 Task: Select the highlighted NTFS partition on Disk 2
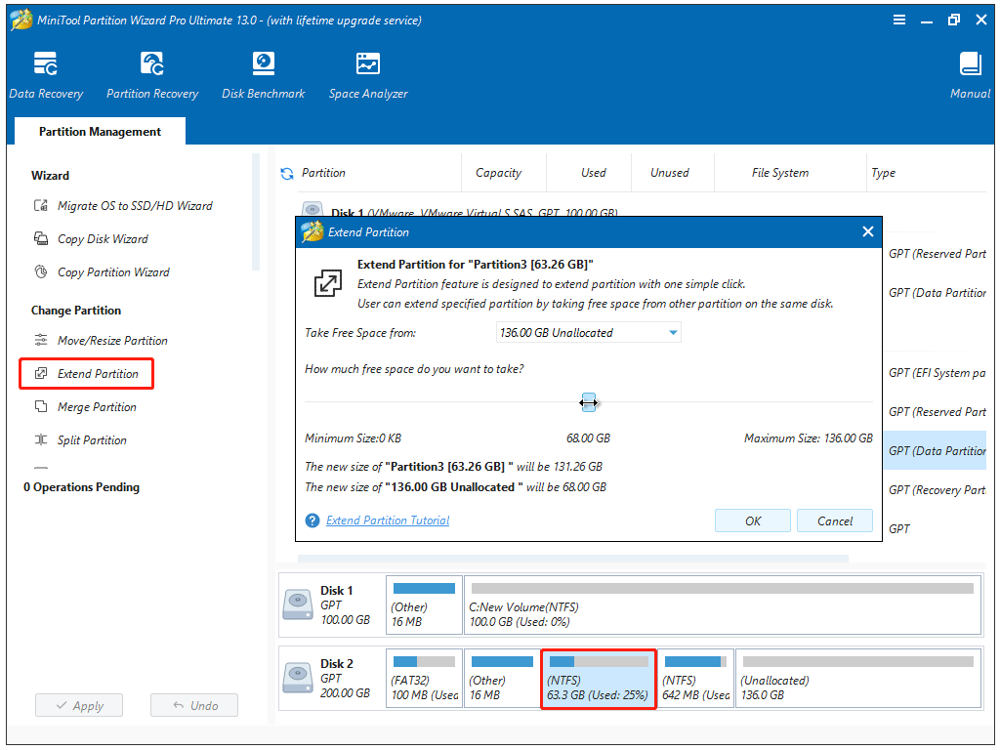click(x=598, y=678)
